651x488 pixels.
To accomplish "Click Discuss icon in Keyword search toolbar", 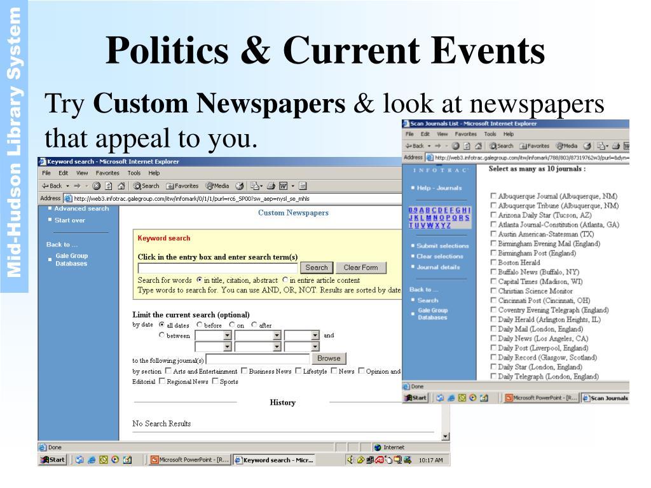I will [303, 186].
